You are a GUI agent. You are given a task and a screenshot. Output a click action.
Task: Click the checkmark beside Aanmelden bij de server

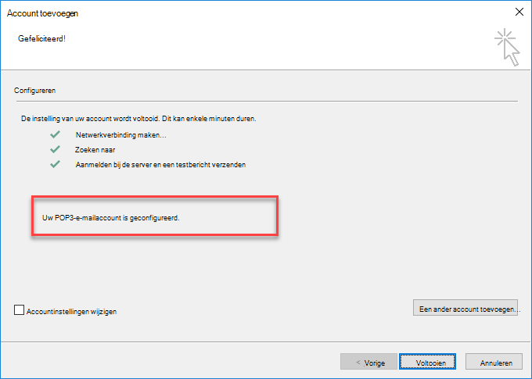point(55,164)
